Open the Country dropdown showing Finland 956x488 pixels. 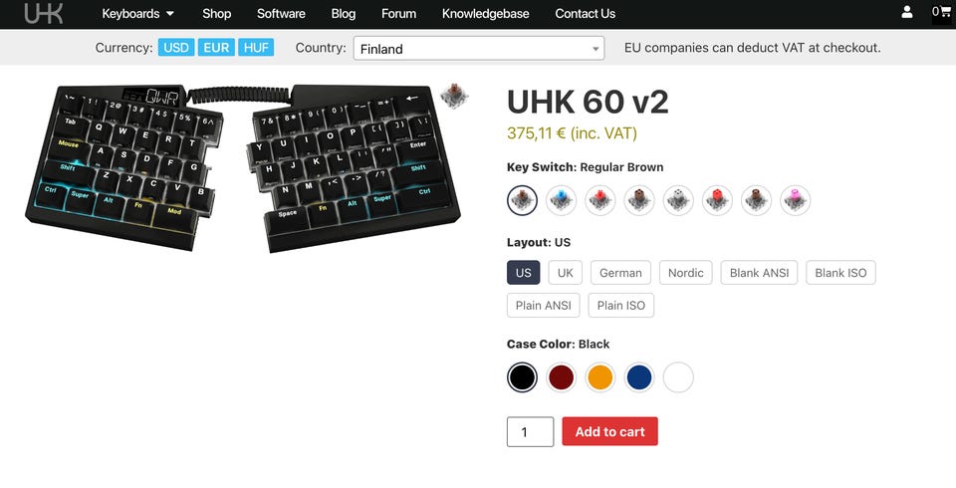click(479, 48)
